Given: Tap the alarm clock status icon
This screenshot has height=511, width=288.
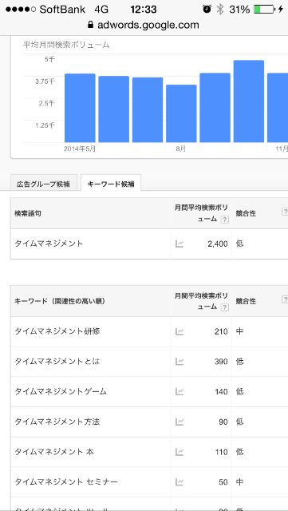Looking at the screenshot, I should coord(207,9).
